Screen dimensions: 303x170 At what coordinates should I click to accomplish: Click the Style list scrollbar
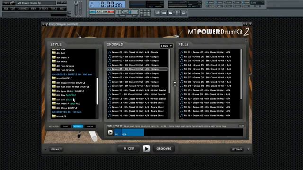pyautogui.click(x=97, y=91)
